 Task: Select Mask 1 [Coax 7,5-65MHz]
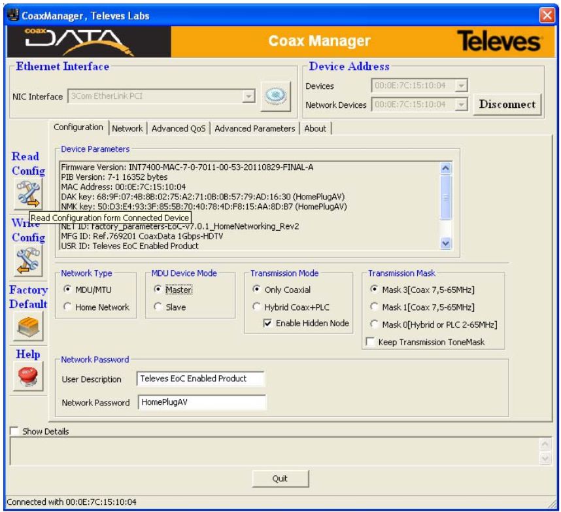(x=374, y=307)
